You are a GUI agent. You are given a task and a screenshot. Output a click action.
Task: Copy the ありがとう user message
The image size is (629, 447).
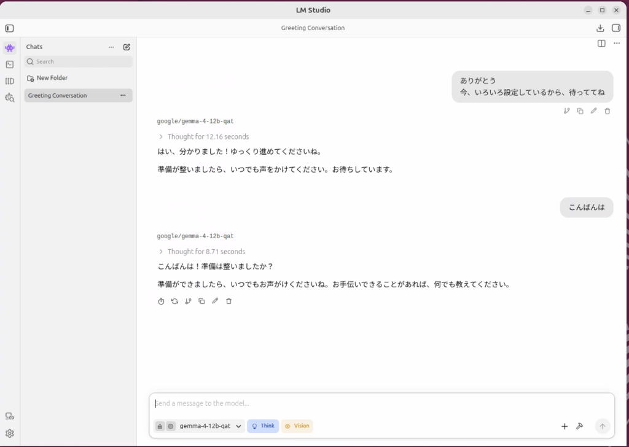tap(580, 111)
